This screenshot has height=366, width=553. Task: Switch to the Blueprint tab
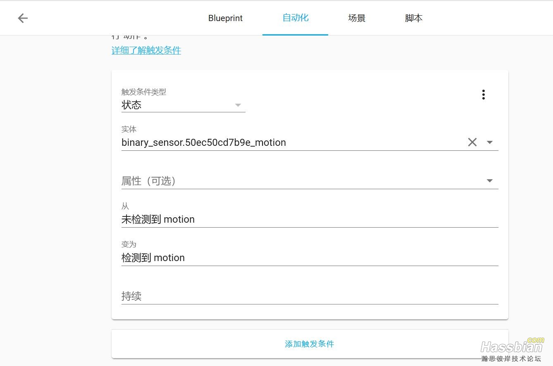coord(225,18)
